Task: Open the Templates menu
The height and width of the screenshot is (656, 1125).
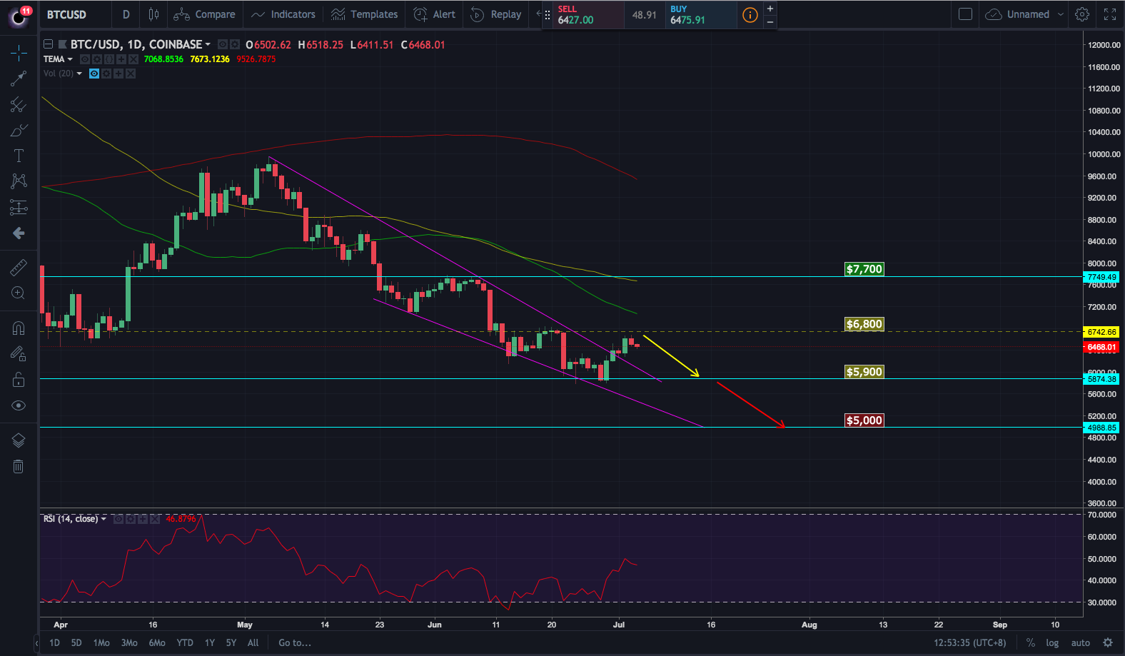Action: pos(365,14)
